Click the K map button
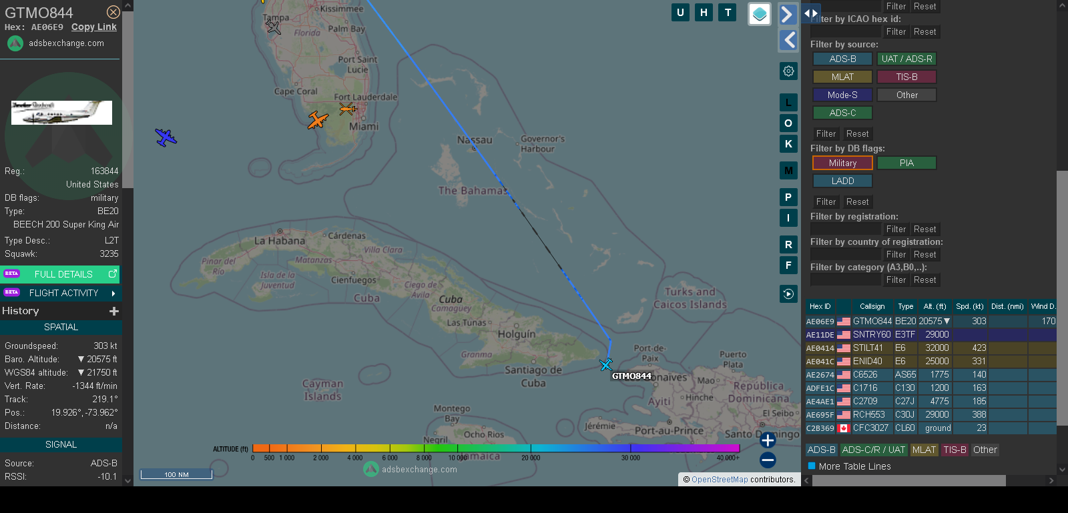The image size is (1068, 513). (x=788, y=144)
